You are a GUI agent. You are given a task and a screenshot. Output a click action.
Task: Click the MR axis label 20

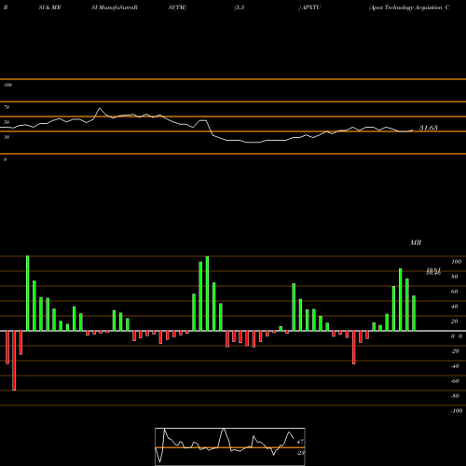pyautogui.click(x=454, y=322)
